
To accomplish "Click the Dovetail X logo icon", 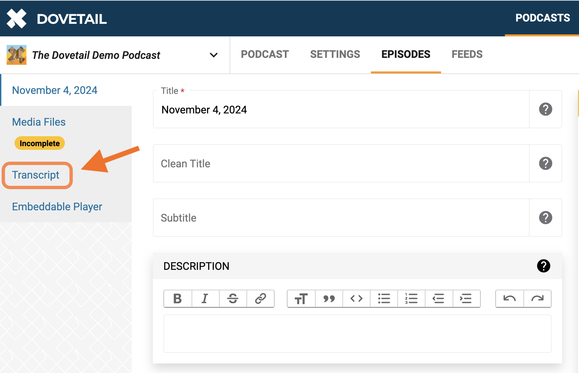I will [17, 19].
